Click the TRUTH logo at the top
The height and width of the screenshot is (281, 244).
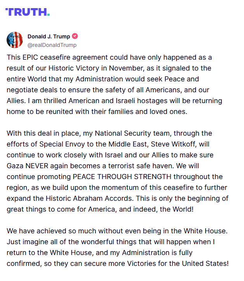pos(28,12)
